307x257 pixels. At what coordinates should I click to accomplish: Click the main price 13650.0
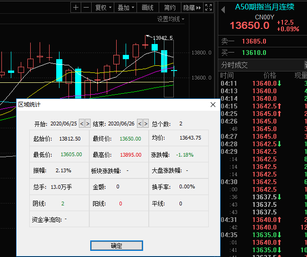(x=250, y=26)
